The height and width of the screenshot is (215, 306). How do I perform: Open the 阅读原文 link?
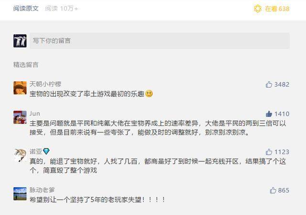[26, 9]
